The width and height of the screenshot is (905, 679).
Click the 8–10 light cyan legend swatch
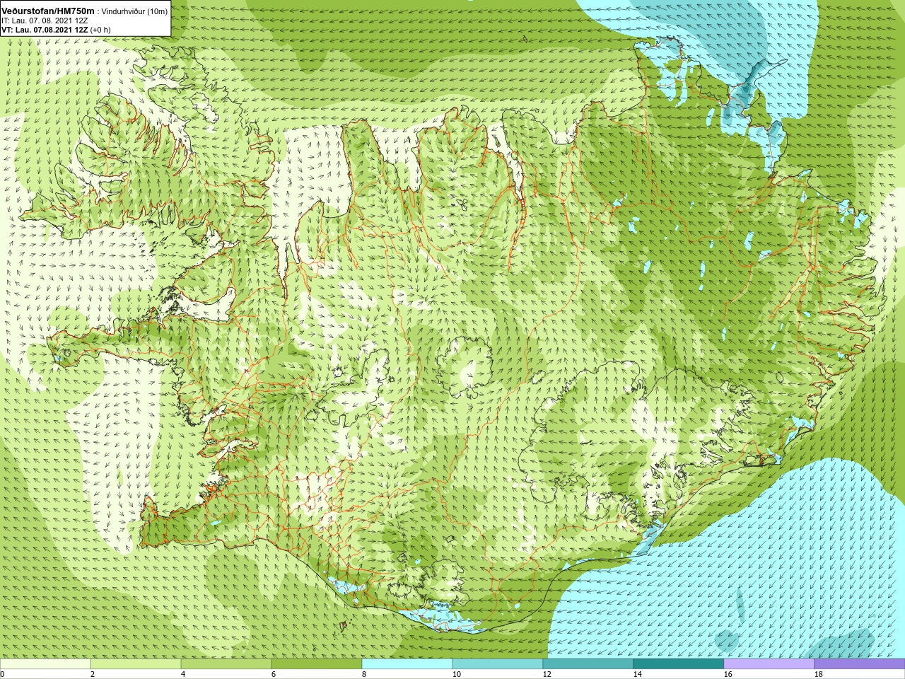point(407,664)
